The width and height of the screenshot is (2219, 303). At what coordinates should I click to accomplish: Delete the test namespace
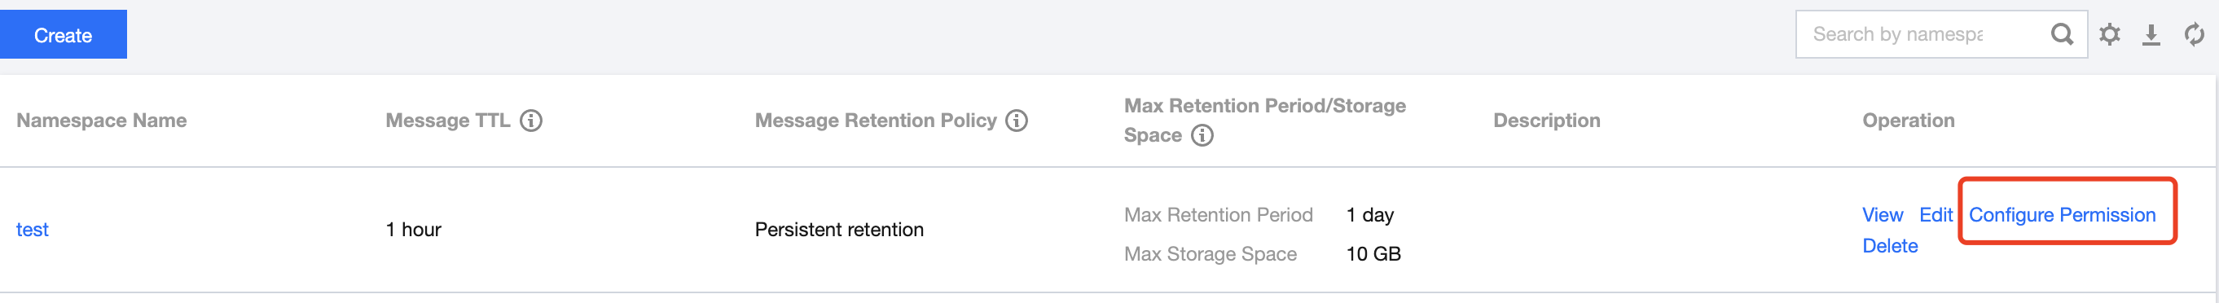click(x=1890, y=246)
